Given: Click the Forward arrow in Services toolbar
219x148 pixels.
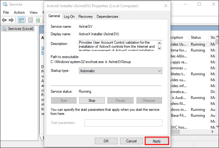Looking at the screenshot, I should [x=11, y=20].
